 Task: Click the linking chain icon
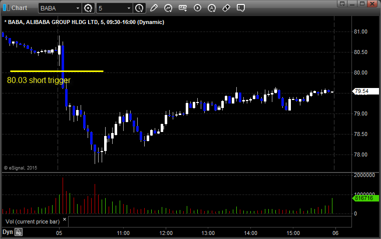point(226,8)
